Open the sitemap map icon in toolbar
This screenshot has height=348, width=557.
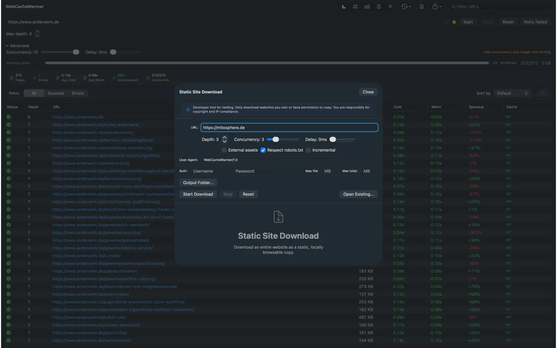pyautogui.click(x=355, y=7)
